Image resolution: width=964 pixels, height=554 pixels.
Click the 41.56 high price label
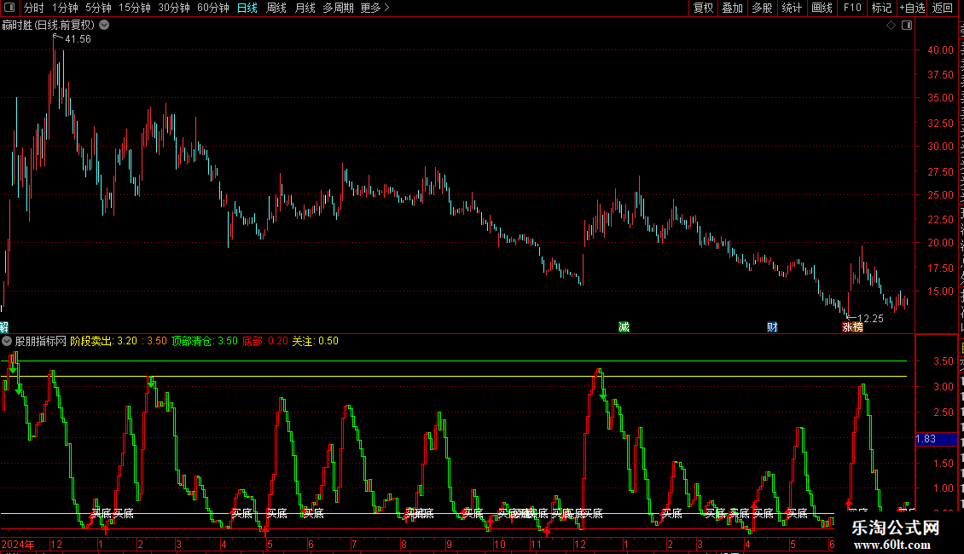pos(78,38)
